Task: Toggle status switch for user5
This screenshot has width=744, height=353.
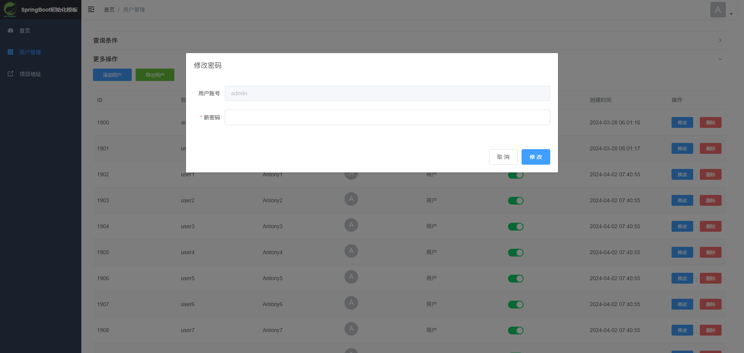Action: tap(516, 279)
